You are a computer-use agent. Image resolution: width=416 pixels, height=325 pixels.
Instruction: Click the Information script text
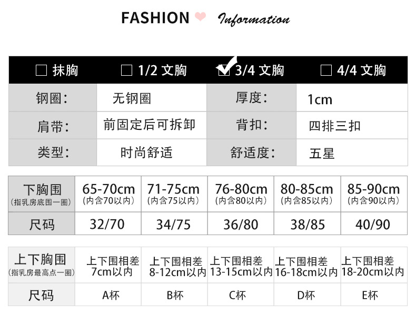tap(254, 20)
